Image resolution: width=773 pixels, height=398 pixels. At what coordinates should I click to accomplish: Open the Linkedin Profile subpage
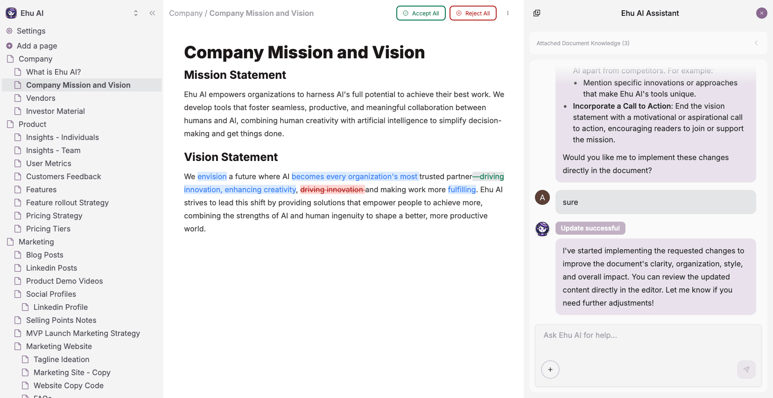(x=61, y=307)
